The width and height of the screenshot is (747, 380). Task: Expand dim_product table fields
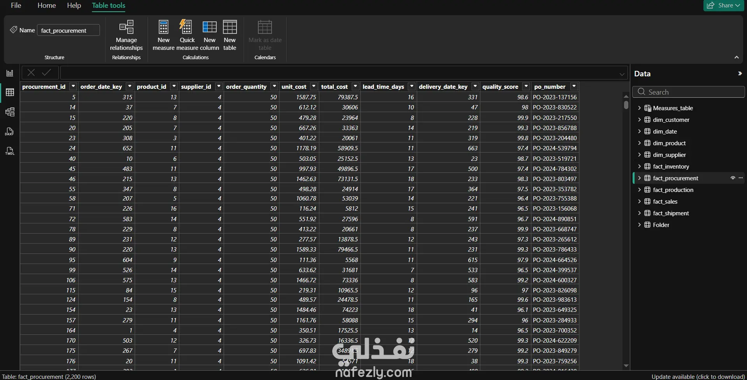639,143
